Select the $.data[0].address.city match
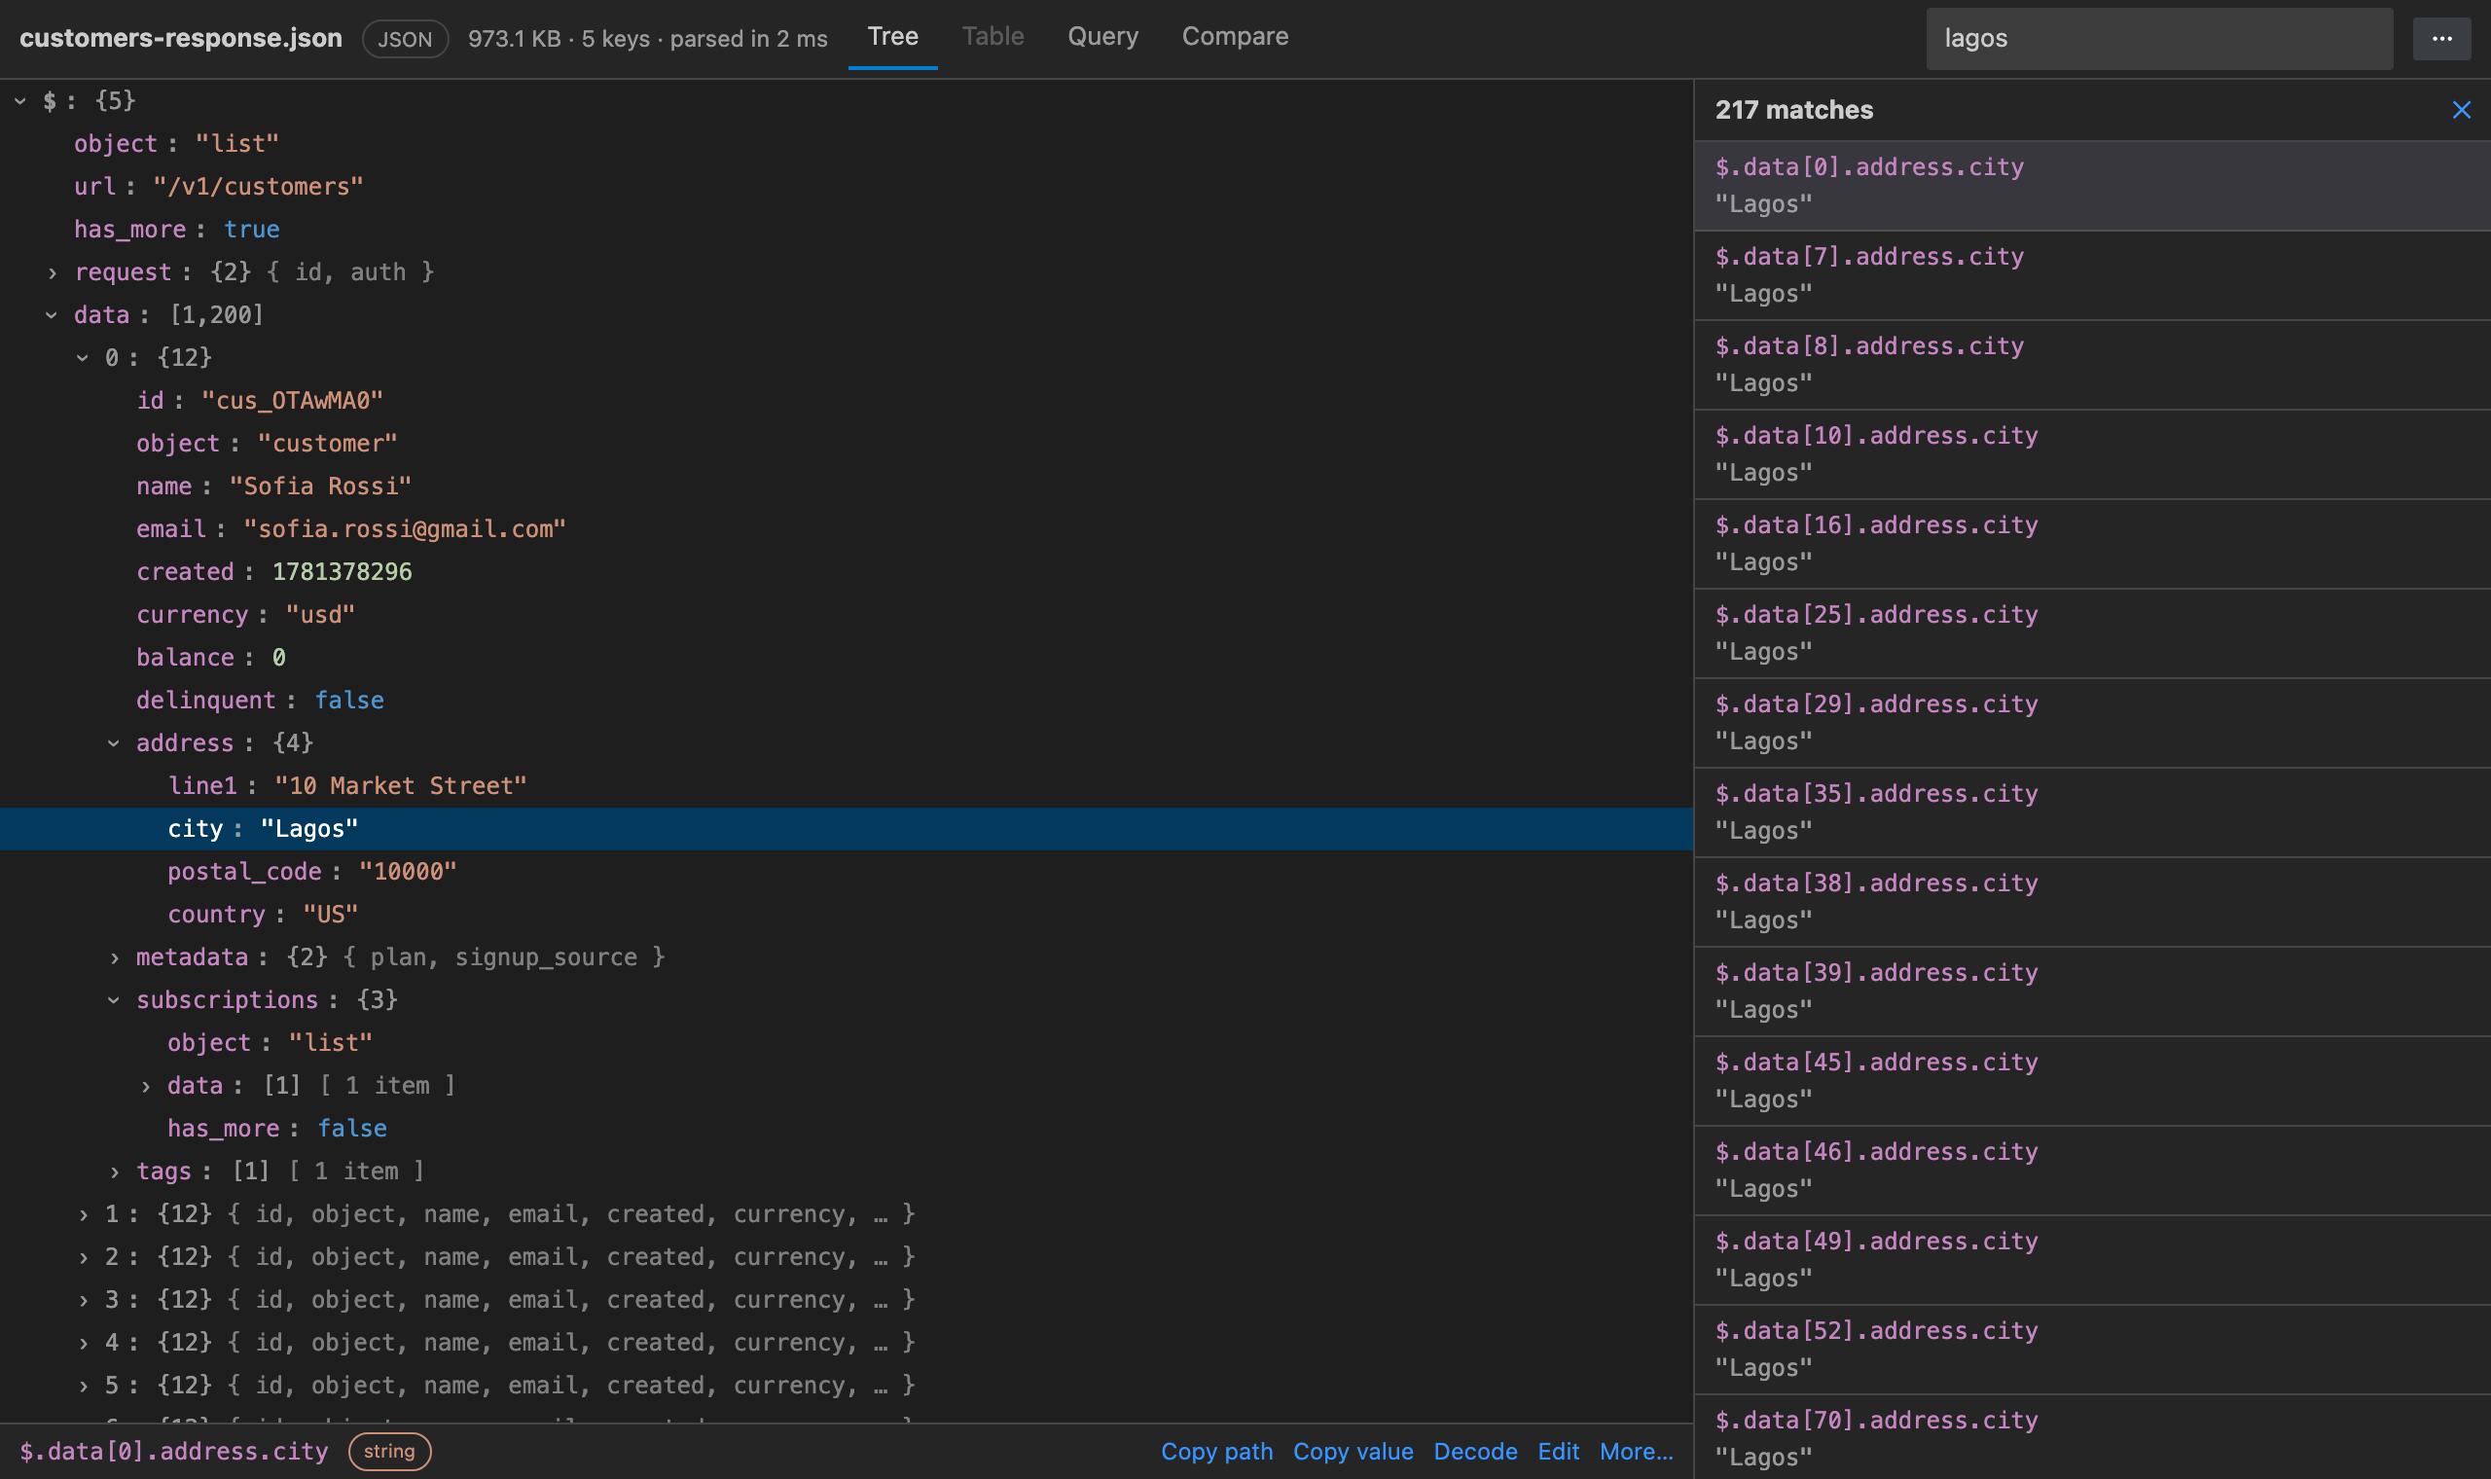 coord(2092,186)
